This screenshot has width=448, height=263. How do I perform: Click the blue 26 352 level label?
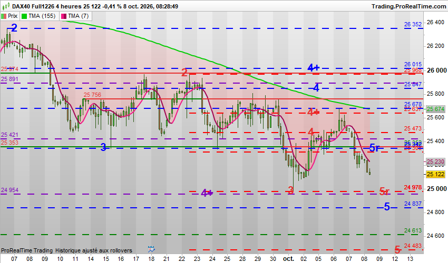pyautogui.click(x=413, y=25)
